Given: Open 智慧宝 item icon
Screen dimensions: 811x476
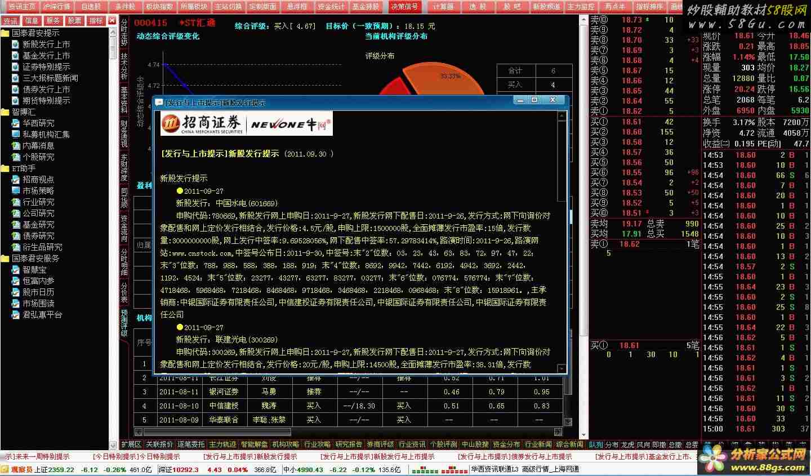Looking at the screenshot, I should [16, 270].
